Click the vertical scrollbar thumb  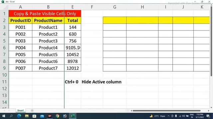[x=211, y=41]
